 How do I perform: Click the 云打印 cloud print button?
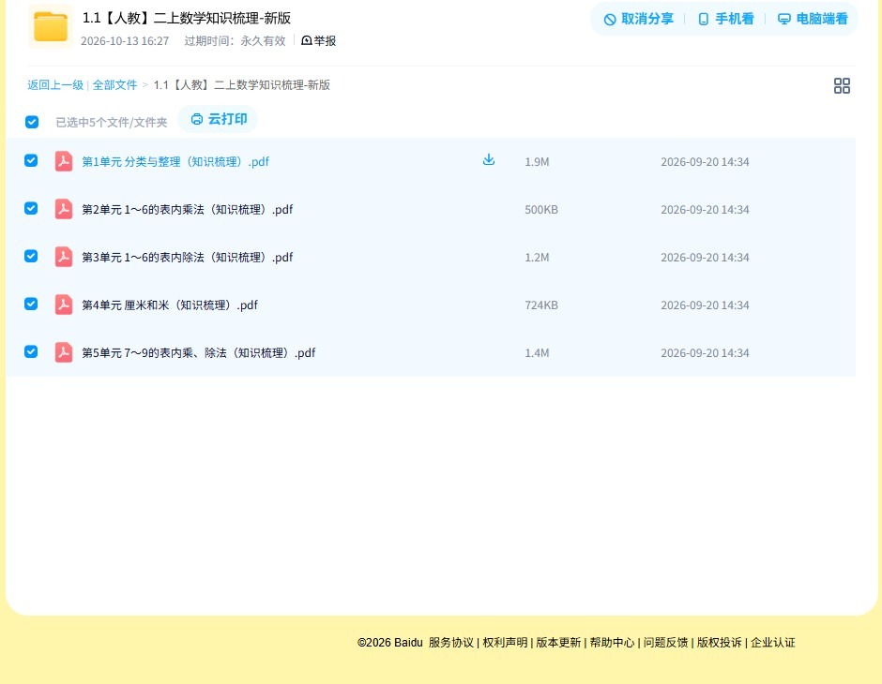[x=219, y=119]
